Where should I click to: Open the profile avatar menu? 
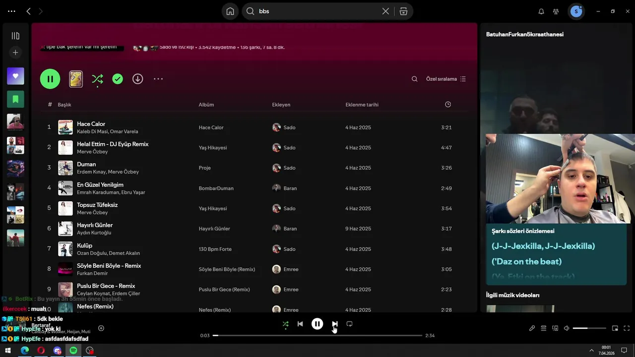click(576, 11)
